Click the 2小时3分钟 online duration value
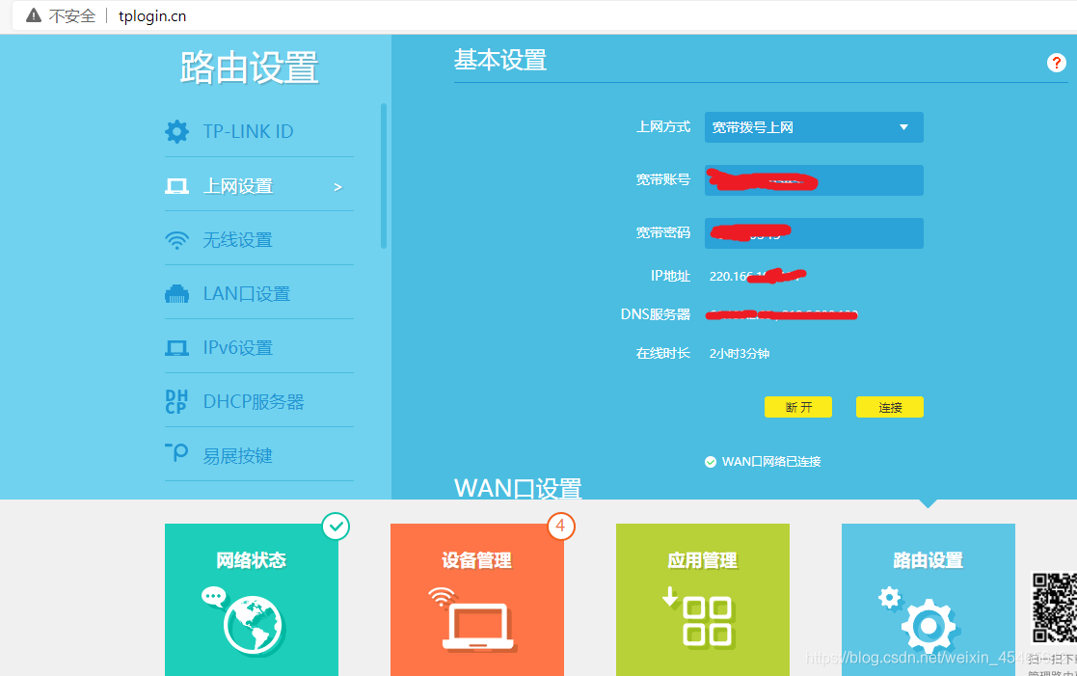Viewport: 1077px width, 676px height. pyautogui.click(x=740, y=354)
